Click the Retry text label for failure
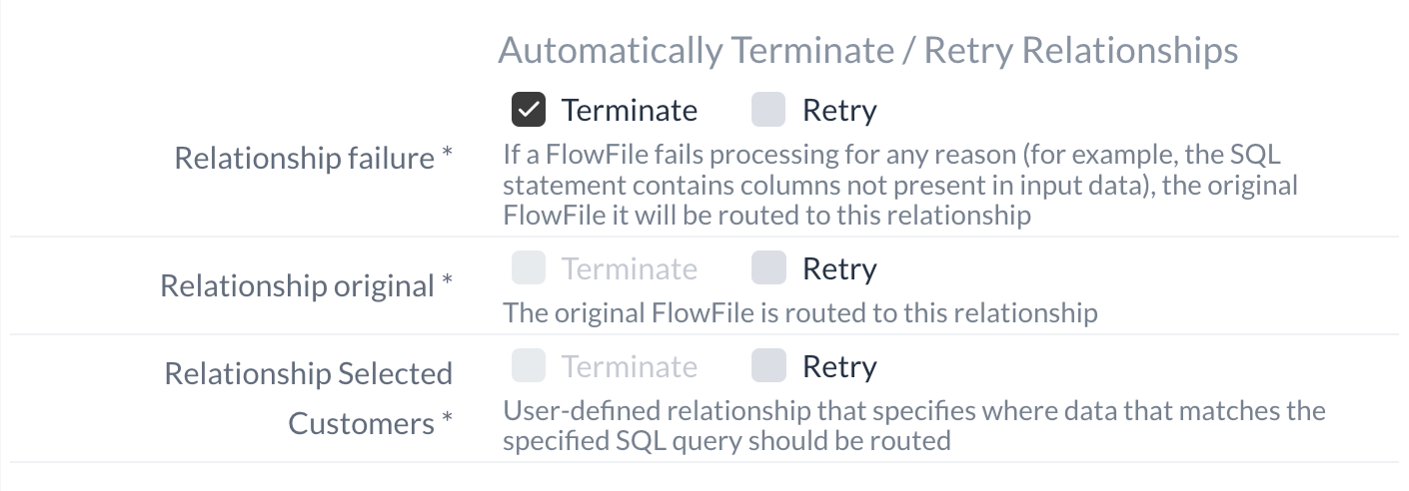 pos(839,110)
